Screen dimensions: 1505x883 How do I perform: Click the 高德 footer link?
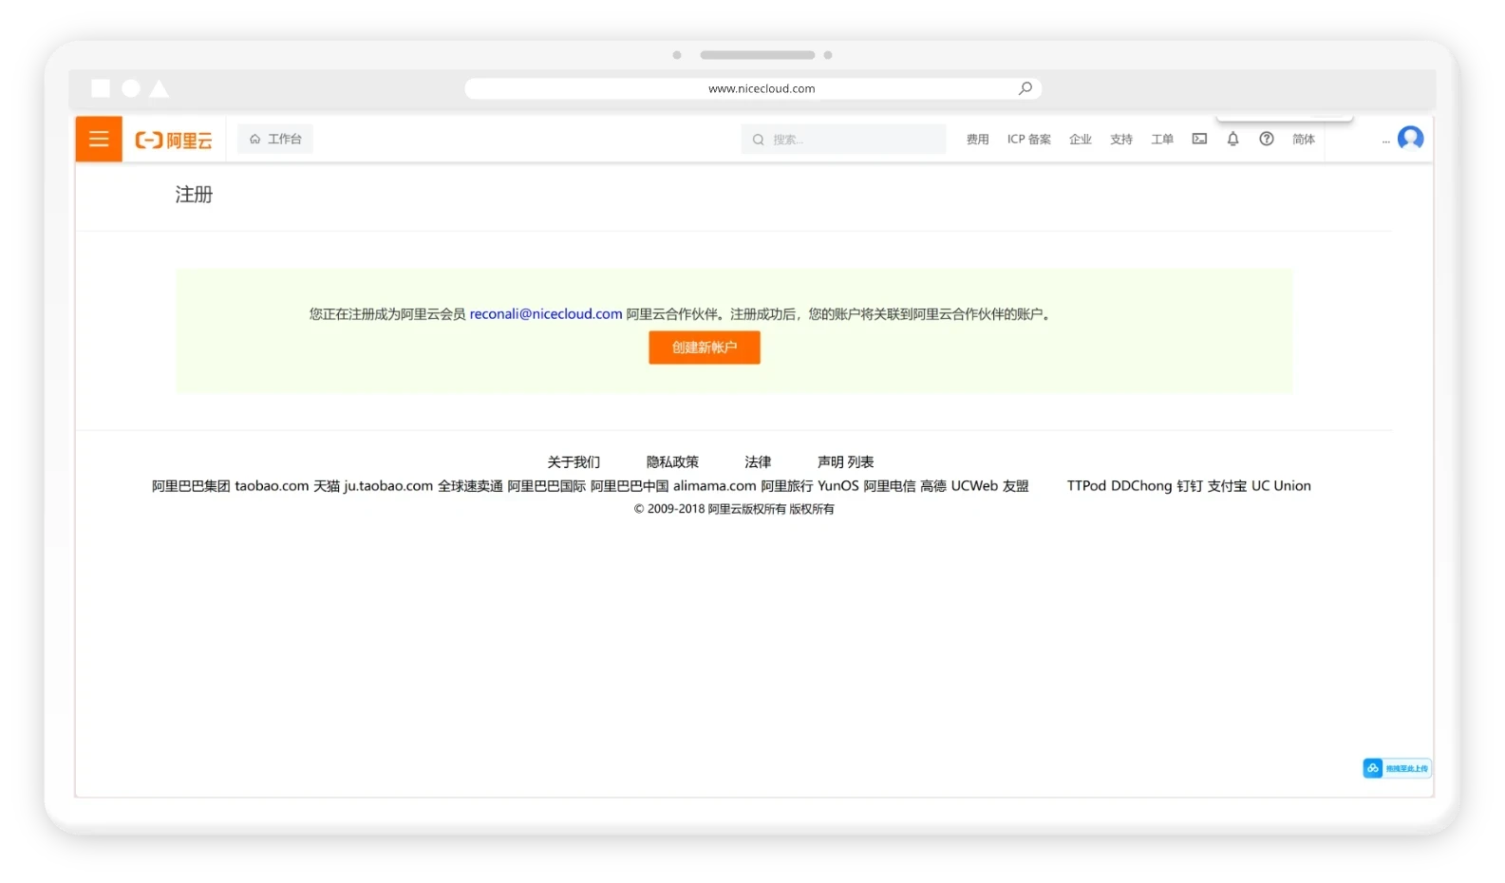point(933,486)
